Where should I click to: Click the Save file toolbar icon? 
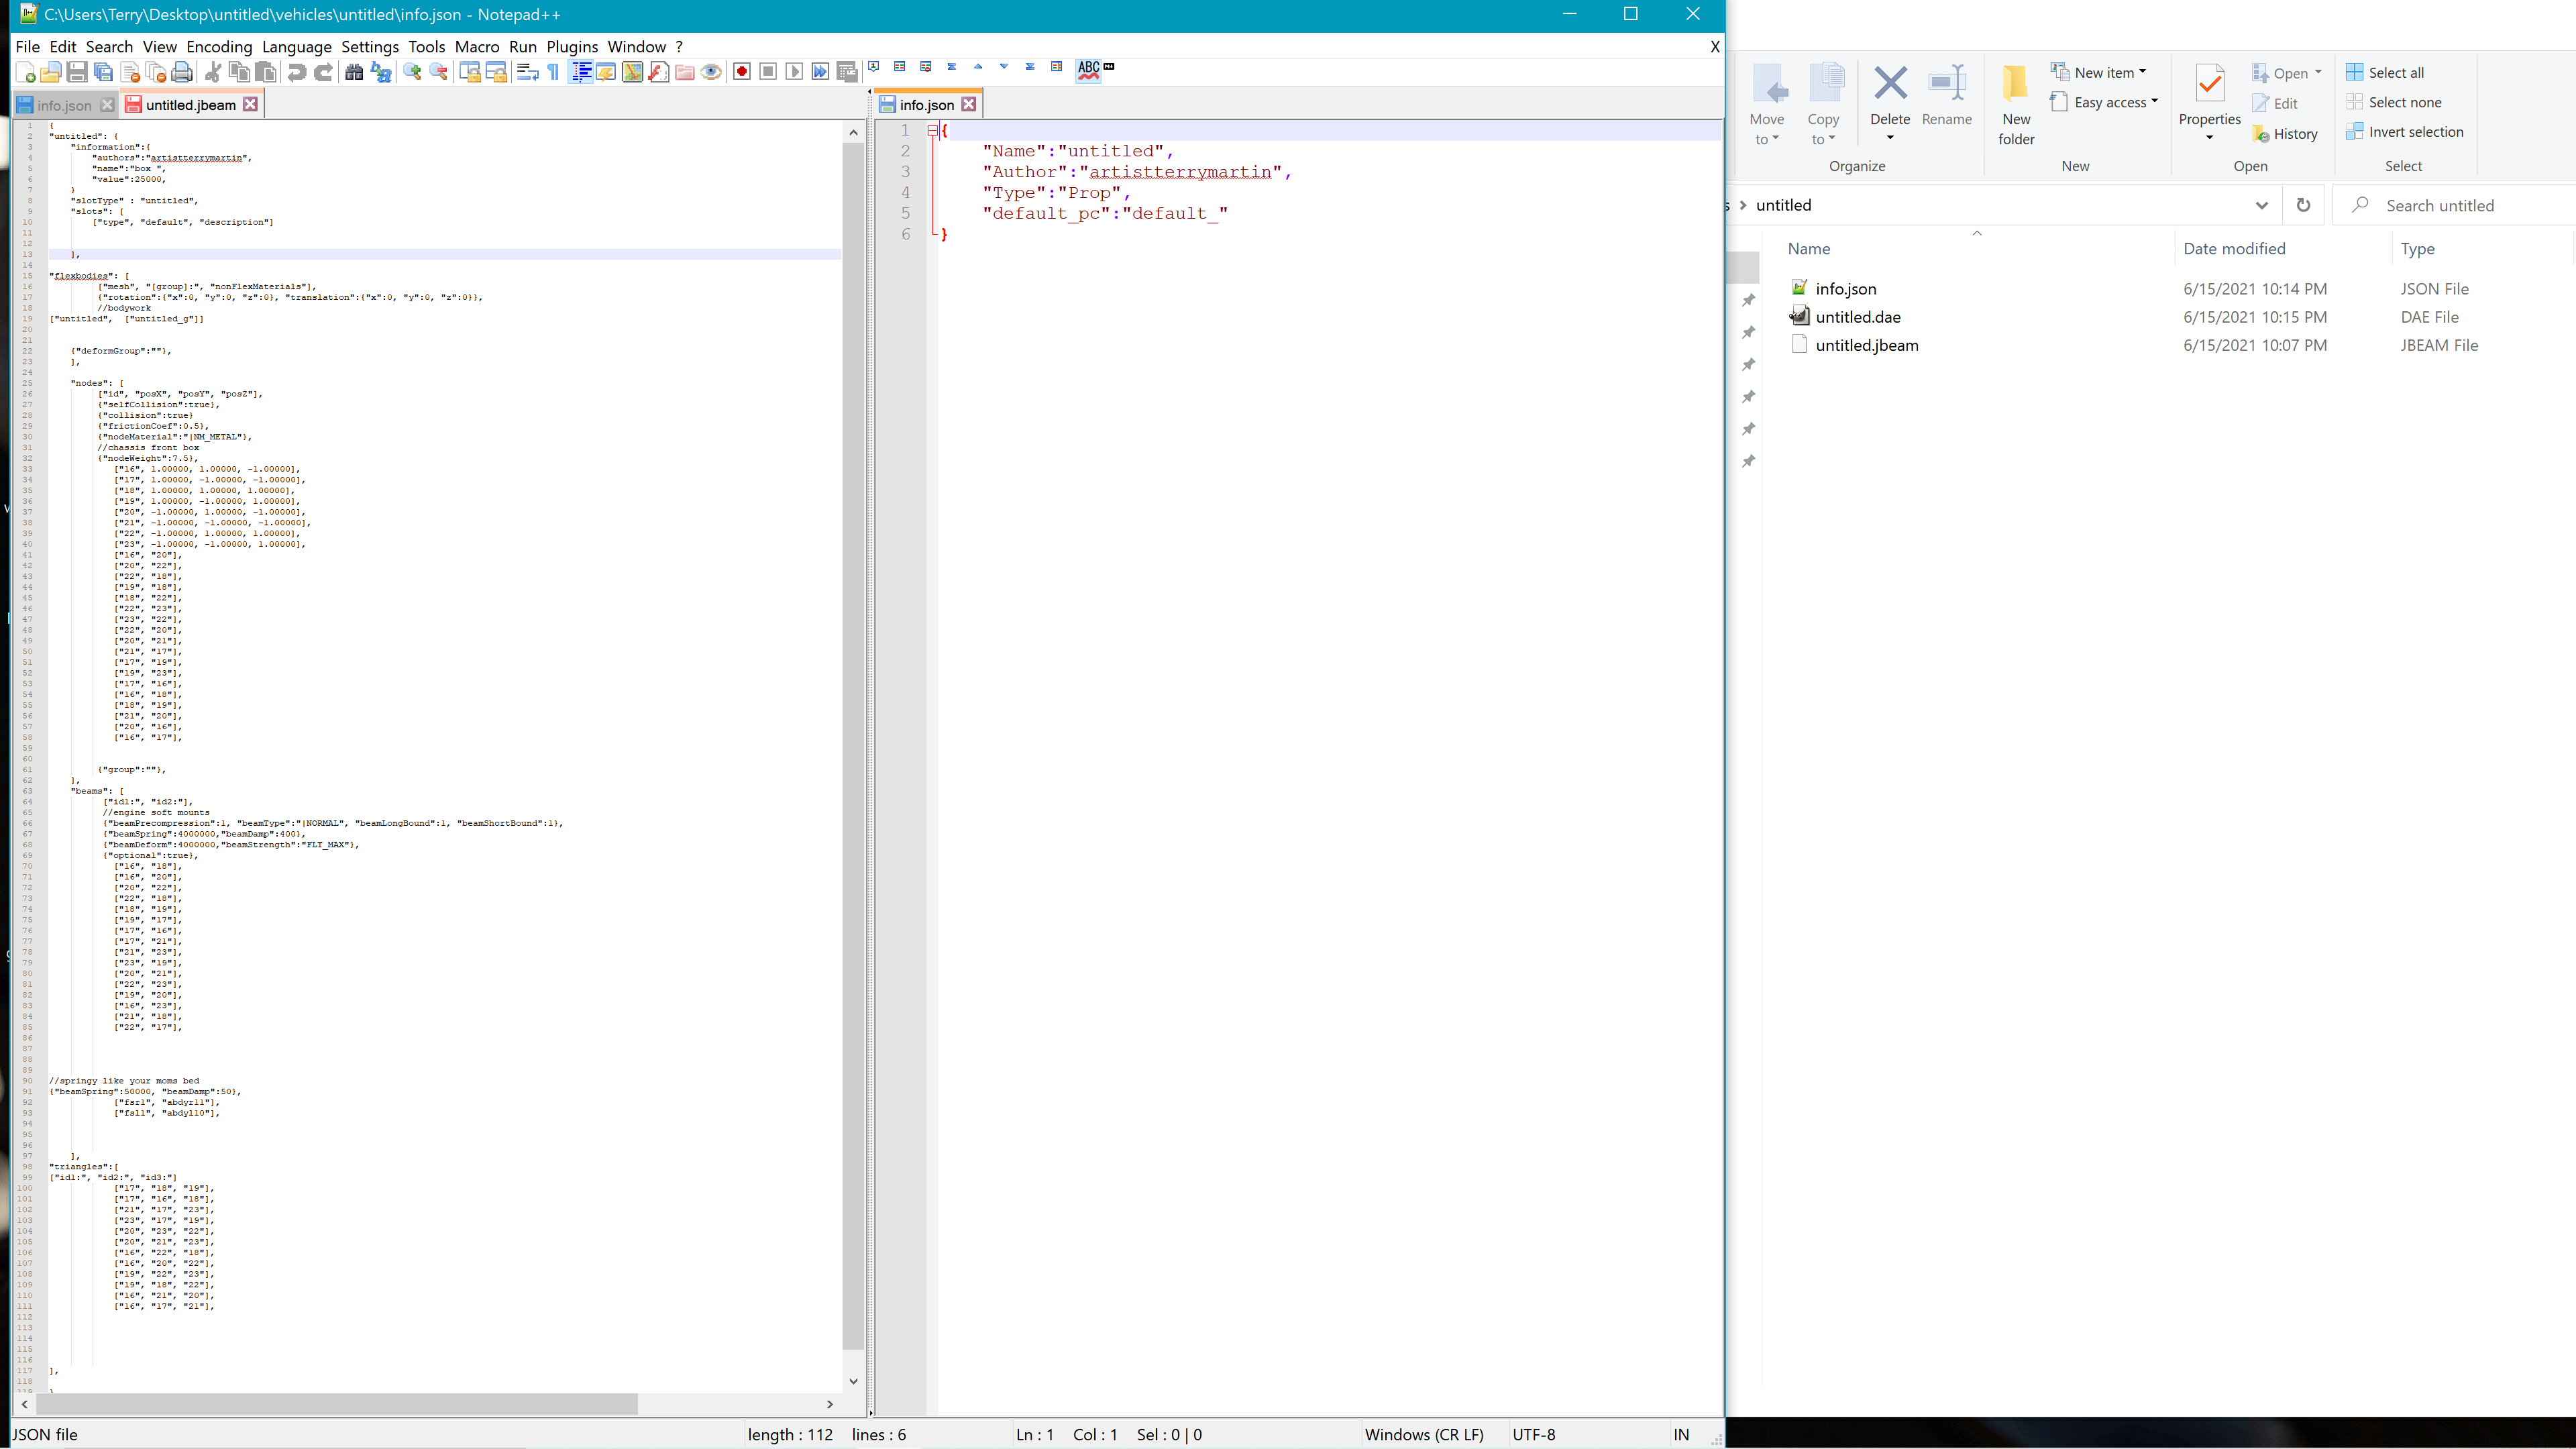77,72
